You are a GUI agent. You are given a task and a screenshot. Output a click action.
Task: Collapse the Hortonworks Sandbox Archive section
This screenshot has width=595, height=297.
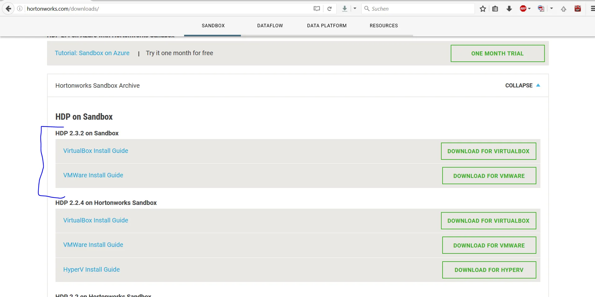[x=523, y=86]
